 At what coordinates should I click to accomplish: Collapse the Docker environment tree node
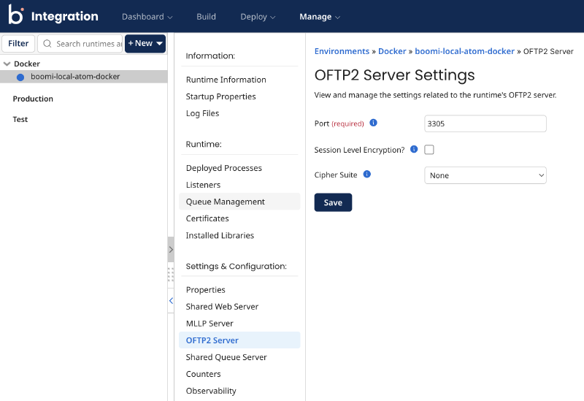(7, 64)
